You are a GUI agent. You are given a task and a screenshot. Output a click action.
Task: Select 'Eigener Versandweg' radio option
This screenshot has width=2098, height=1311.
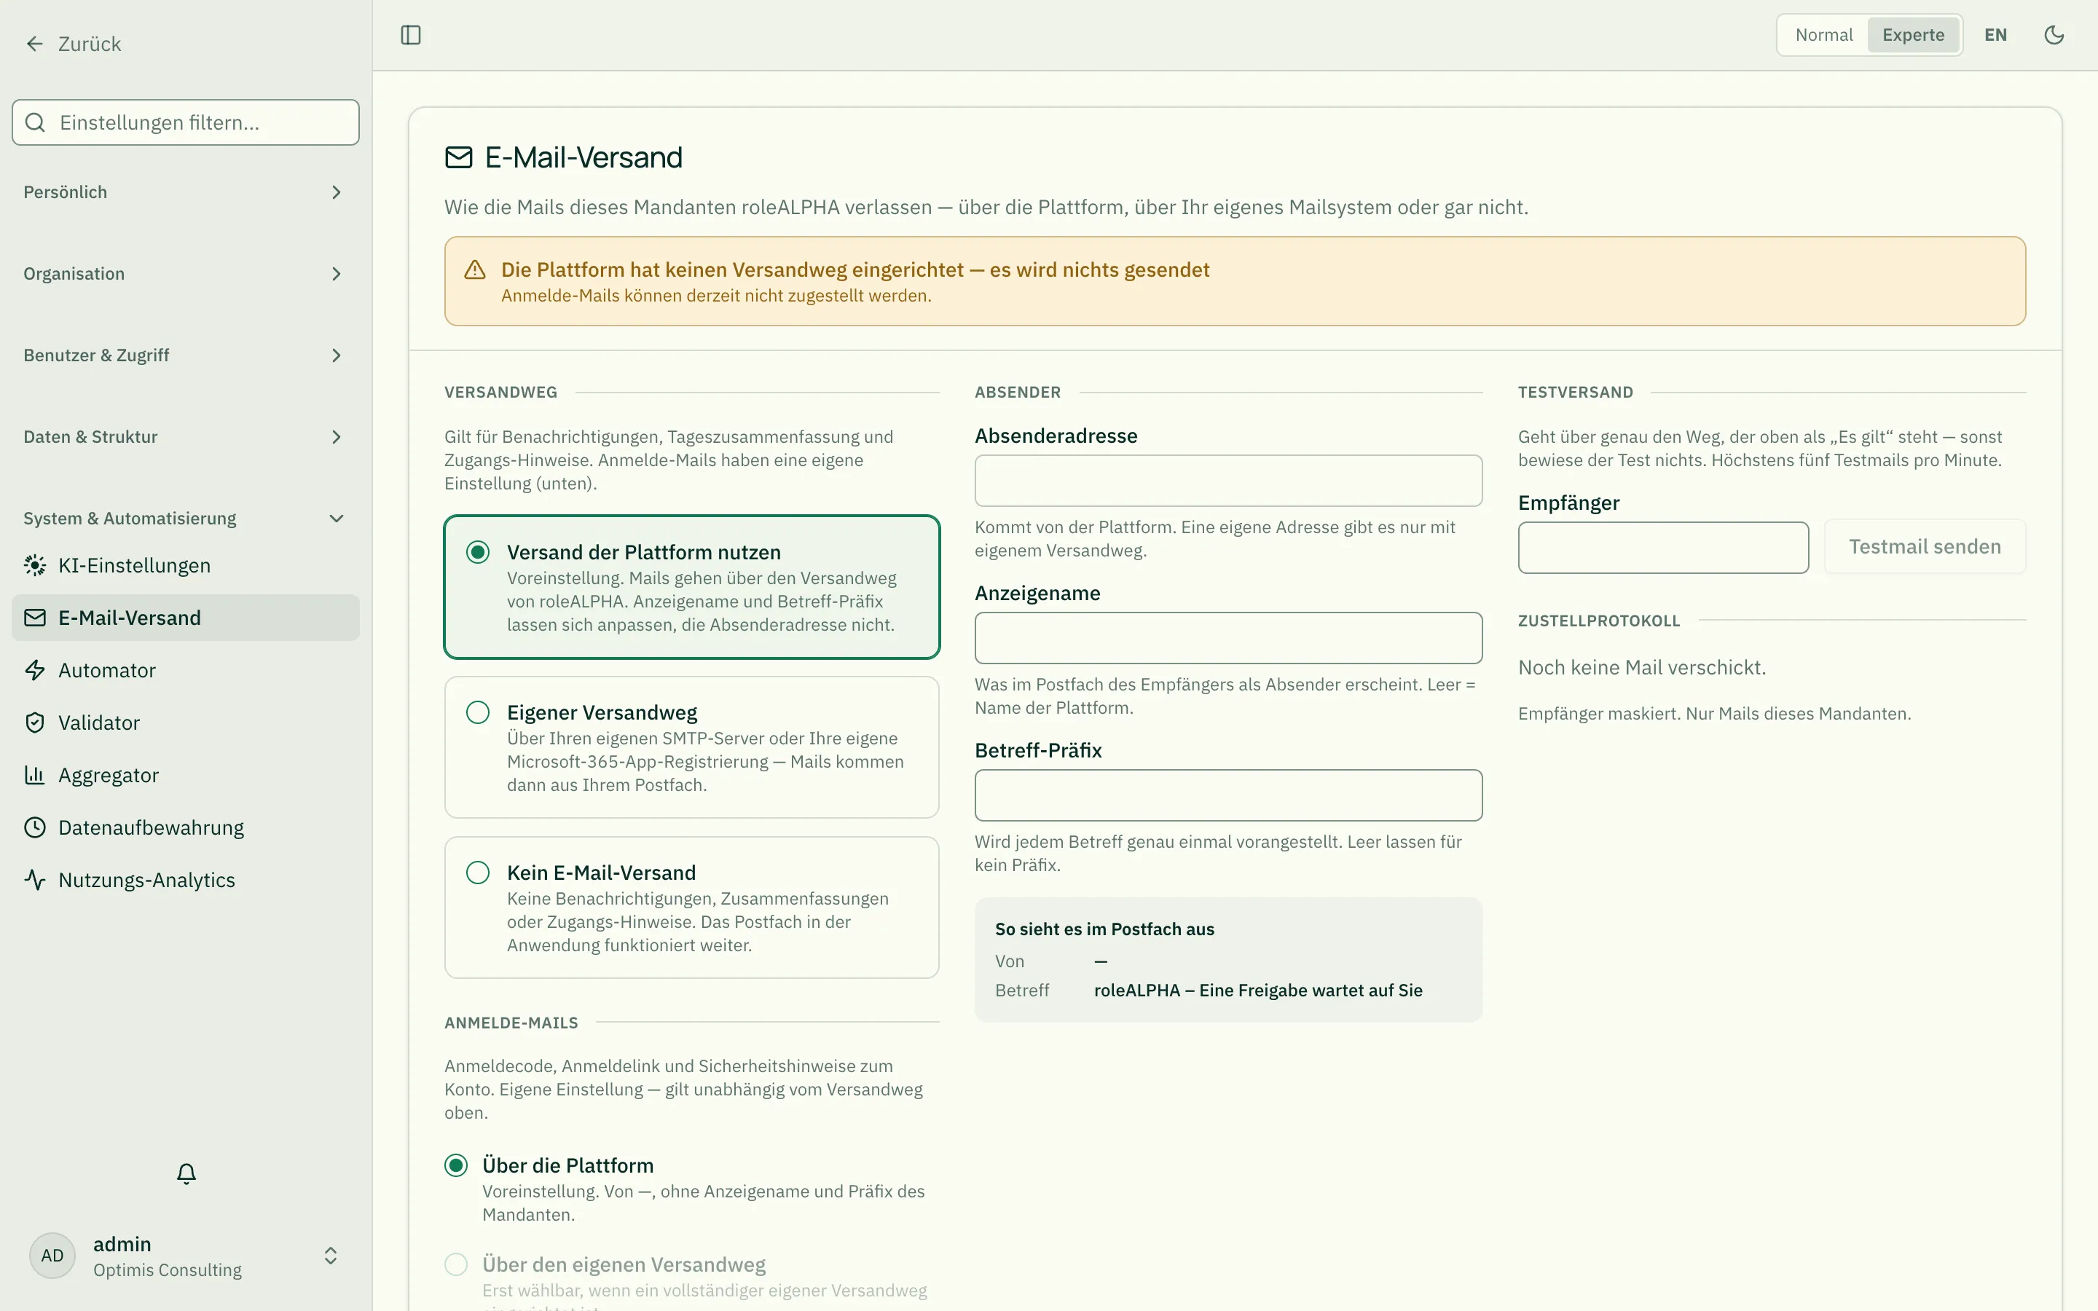pos(478,713)
